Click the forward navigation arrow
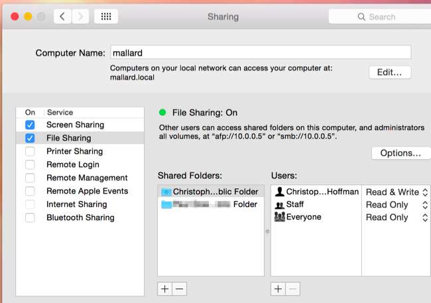The image size is (431, 303). tap(81, 17)
